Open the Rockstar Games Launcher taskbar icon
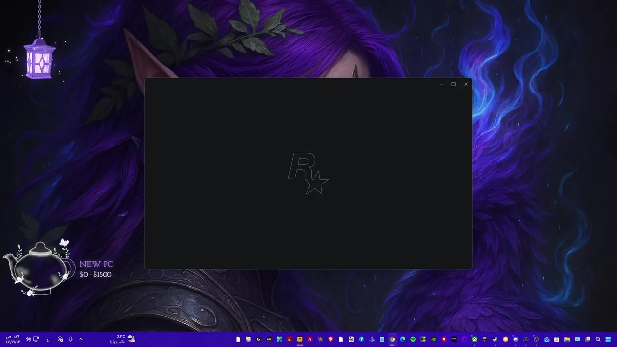This screenshot has height=347, width=617. pos(300,339)
